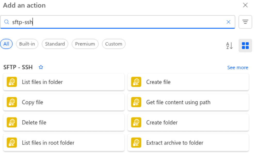Add the Create file action
258x162 pixels.
click(188, 82)
